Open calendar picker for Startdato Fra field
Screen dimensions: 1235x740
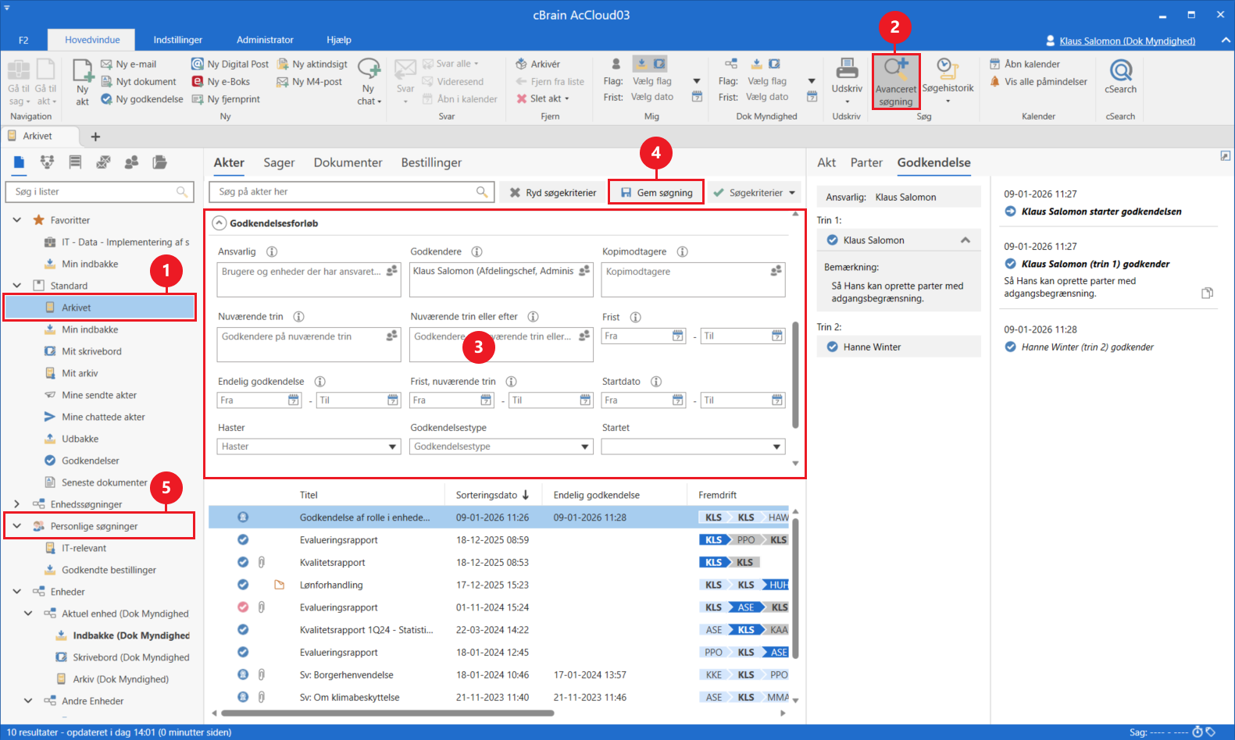[678, 400]
